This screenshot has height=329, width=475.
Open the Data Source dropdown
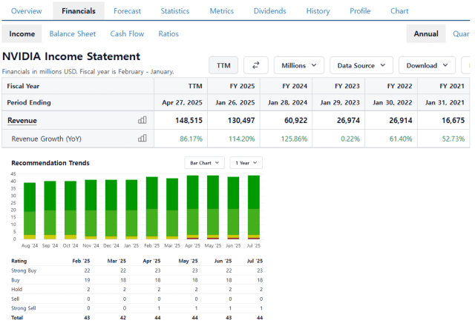(361, 65)
